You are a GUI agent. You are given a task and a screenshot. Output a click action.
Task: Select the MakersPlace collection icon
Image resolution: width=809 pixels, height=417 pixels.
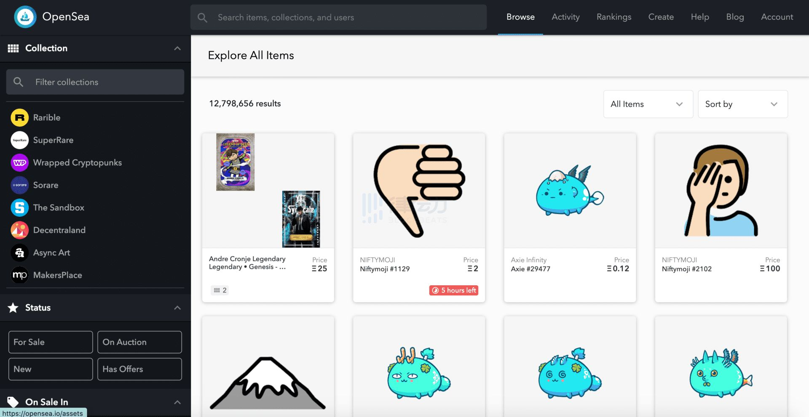pyautogui.click(x=19, y=275)
